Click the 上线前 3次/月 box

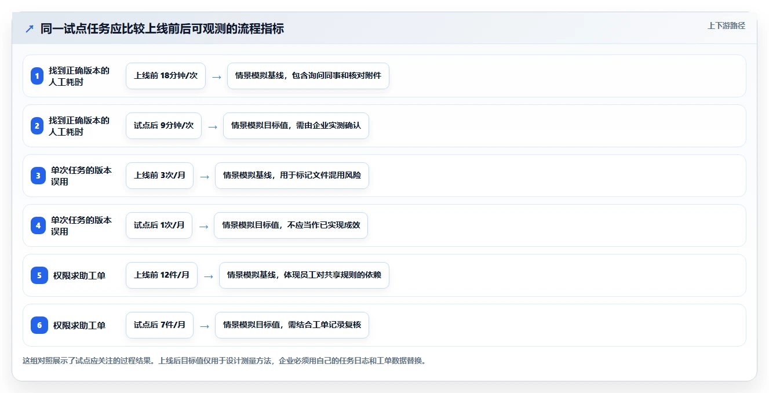(159, 176)
